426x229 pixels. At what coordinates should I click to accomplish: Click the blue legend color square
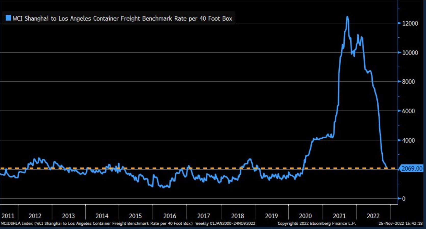coord(8,18)
